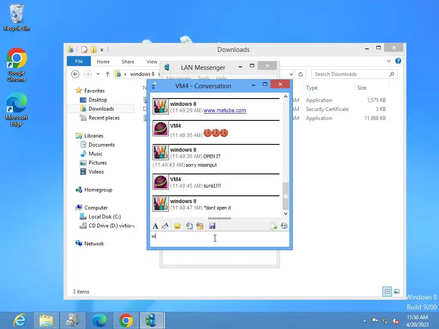Open the Home ribbon tab
Image resolution: width=439 pixels, height=329 pixels.
[x=103, y=62]
